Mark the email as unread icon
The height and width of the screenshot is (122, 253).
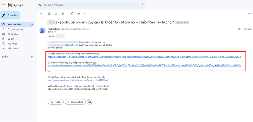pyautogui.click(x=72, y=14)
